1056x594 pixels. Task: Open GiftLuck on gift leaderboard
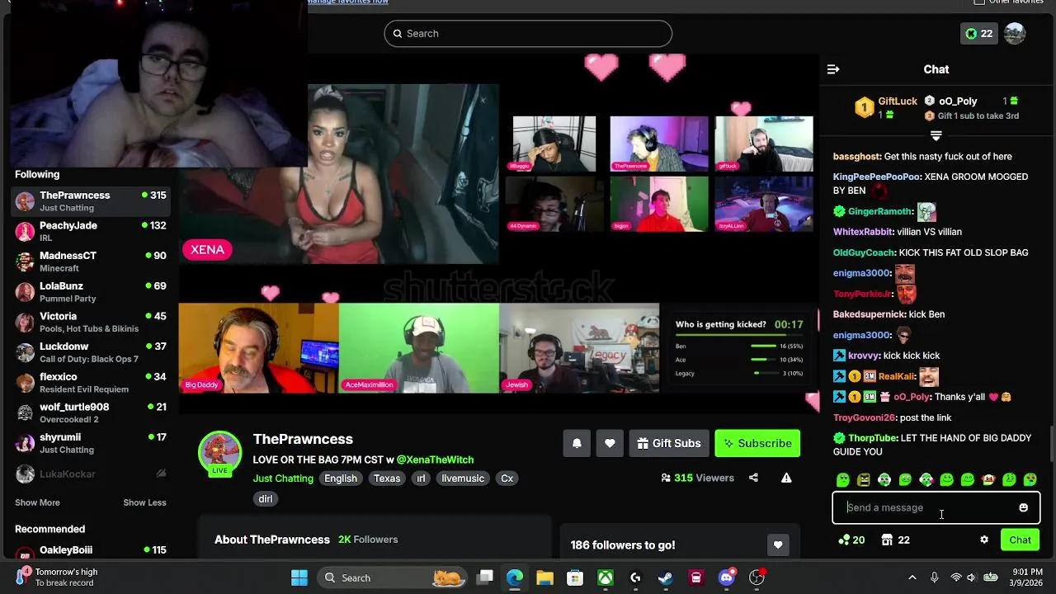tap(898, 101)
